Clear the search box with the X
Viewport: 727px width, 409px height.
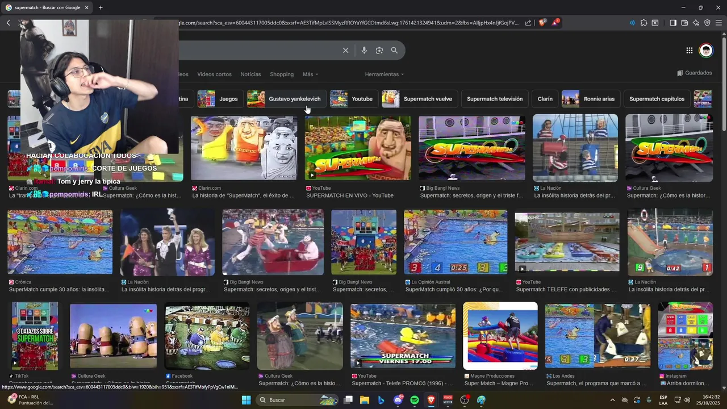(345, 51)
